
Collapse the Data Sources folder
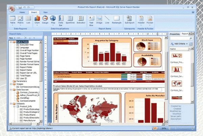11,90
